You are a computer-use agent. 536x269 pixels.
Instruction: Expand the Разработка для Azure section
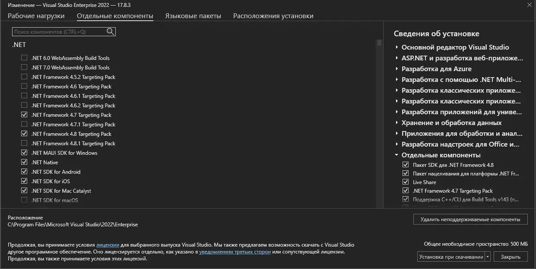click(x=397, y=69)
